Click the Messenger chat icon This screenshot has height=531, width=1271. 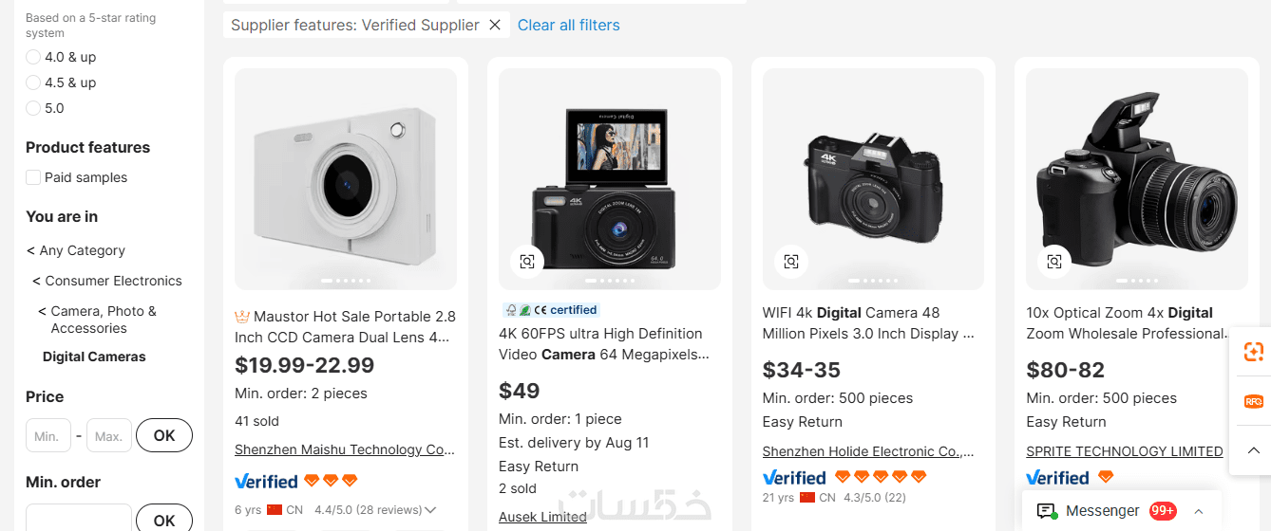pos(1046,511)
